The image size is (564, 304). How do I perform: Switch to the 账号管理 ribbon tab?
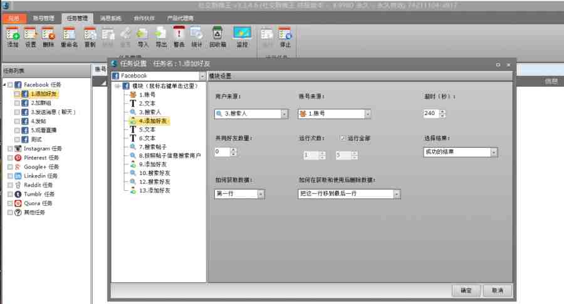pyautogui.click(x=44, y=18)
